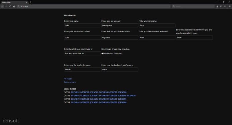Screen dimensions: 232x125
Task: Open the downloads icon in the toolbar
Action: pyautogui.click(x=217, y=6)
